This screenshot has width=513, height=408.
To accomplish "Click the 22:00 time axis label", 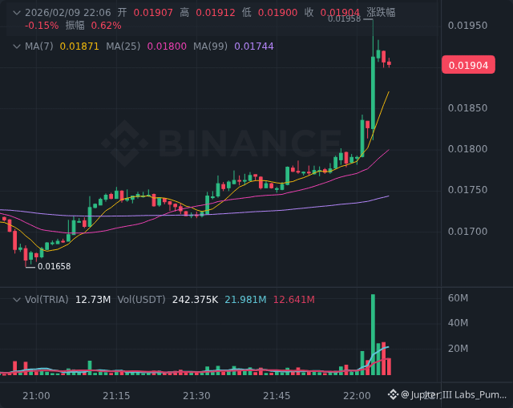I will click(357, 396).
